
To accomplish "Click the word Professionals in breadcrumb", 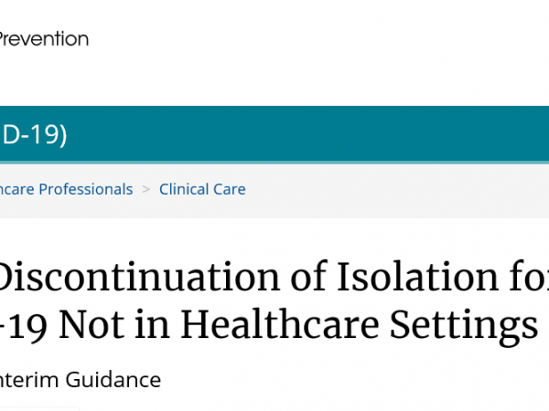I will 86,189.
